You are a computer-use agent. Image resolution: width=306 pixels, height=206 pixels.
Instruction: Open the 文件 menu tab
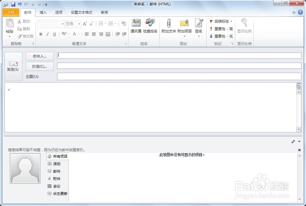tap(11, 12)
